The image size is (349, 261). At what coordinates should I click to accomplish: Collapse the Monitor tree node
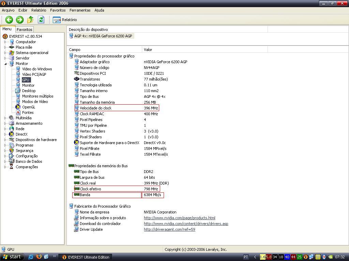5,64
